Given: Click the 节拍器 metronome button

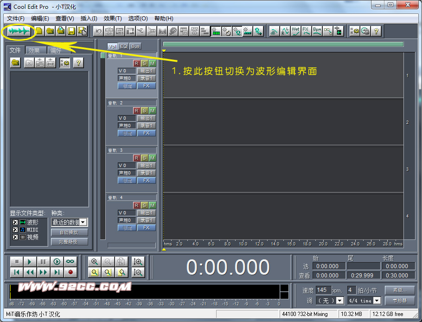Looking at the screenshot, I should [399, 301].
